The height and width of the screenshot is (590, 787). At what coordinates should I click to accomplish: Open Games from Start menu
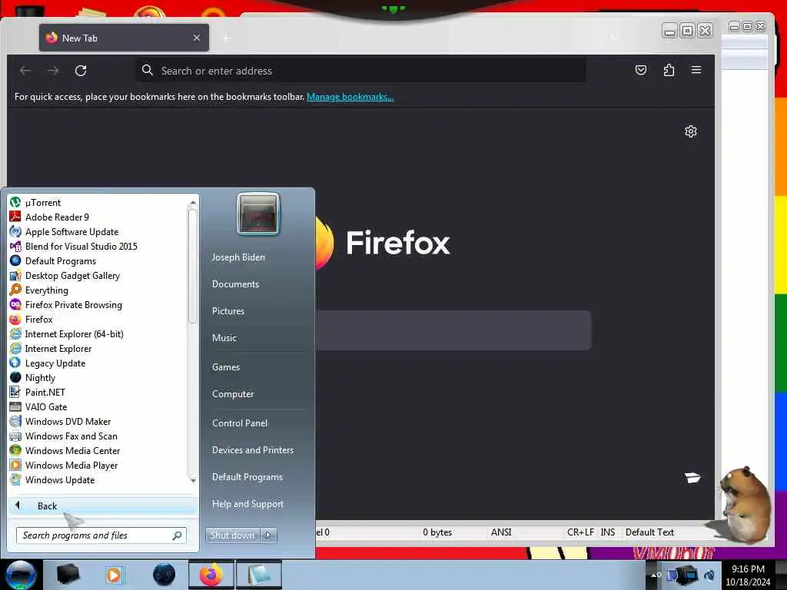226,367
